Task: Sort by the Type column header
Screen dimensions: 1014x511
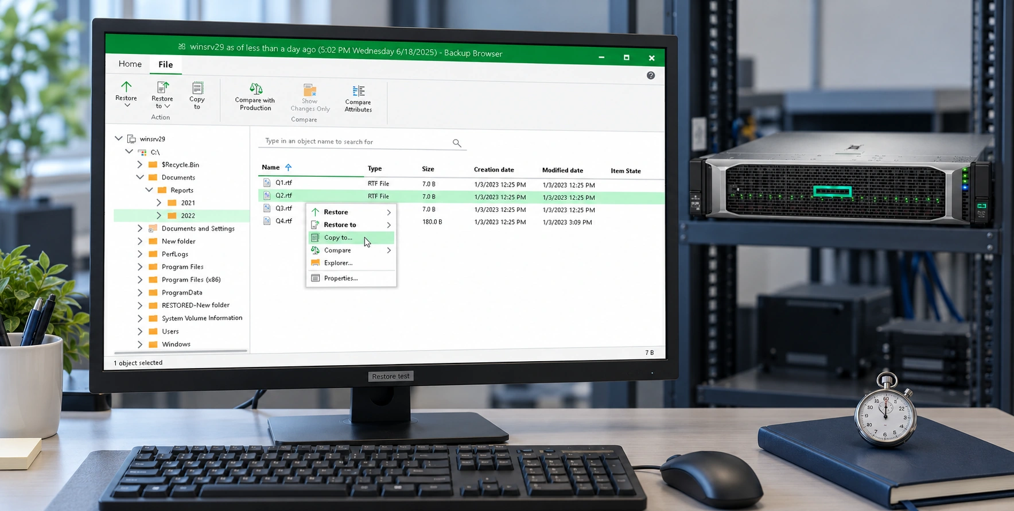Action: pos(375,168)
